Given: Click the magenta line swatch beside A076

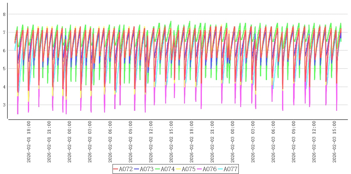Looking at the screenshot, I should (x=199, y=169).
